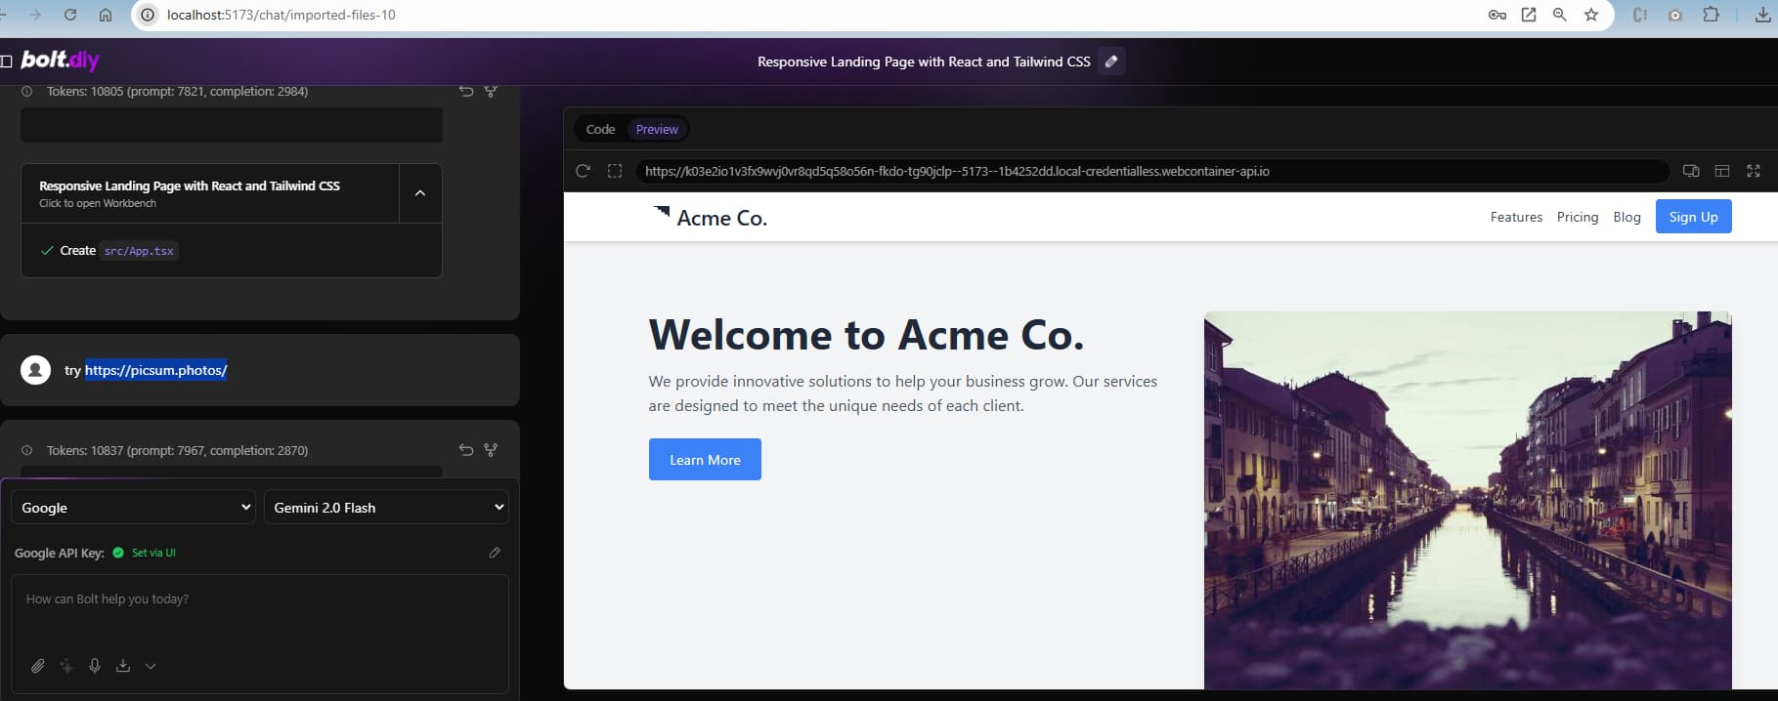The width and height of the screenshot is (1778, 701).
Task: Open the saved passwords key icon
Action: 1496,15
